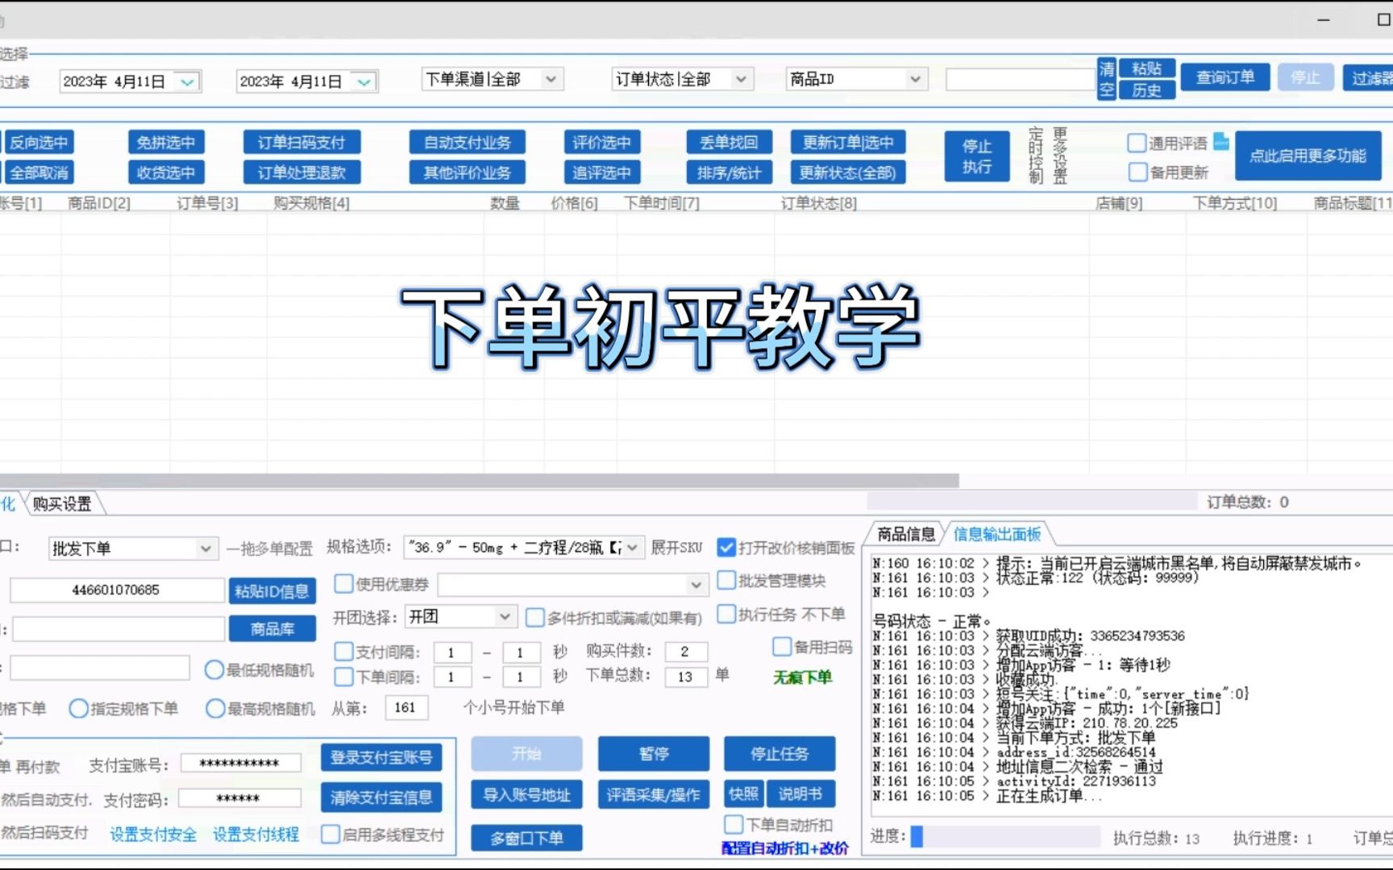Click the 停止任务 button

(780, 754)
